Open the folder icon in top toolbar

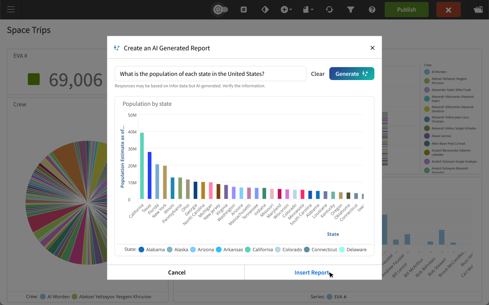[478, 10]
